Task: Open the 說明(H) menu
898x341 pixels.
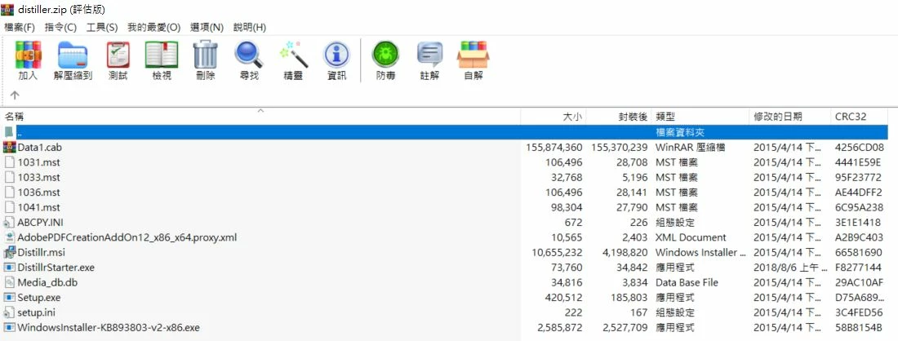Action: [x=250, y=27]
